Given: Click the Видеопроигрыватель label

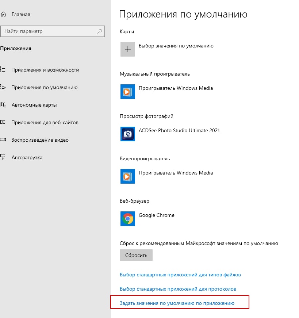Looking at the screenshot, I should 145,158.
